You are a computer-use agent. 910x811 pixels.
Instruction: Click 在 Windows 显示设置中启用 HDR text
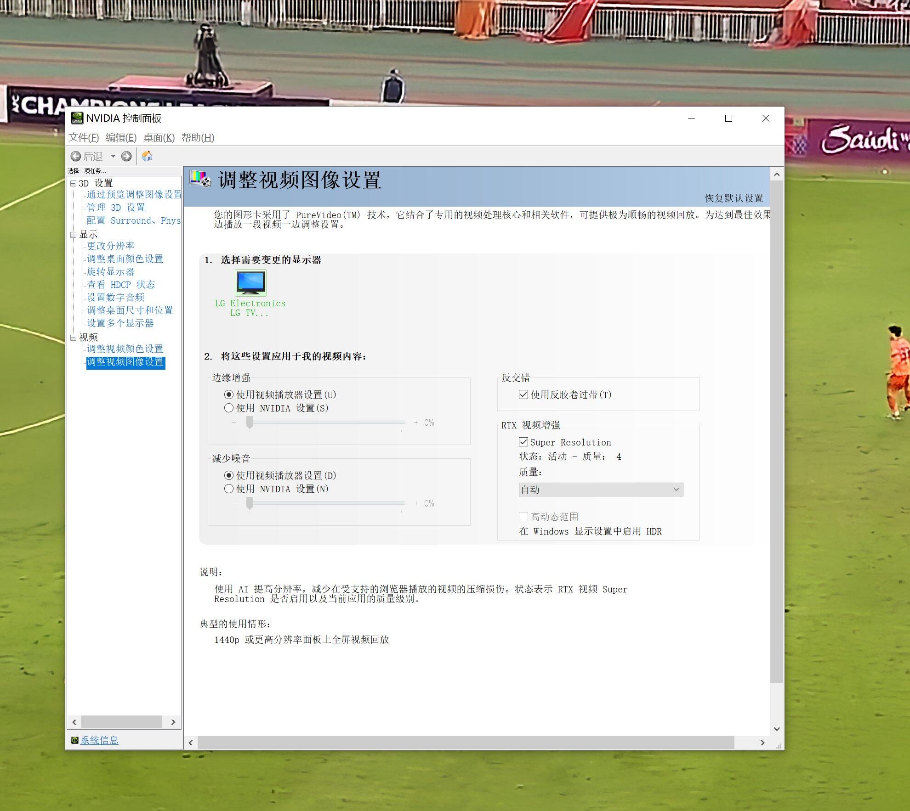[591, 531]
